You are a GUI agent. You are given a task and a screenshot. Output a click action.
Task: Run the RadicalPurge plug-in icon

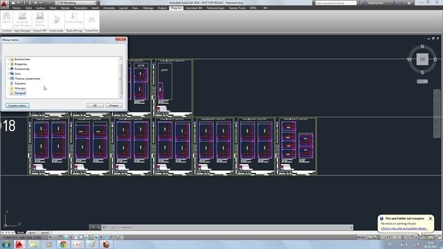click(x=74, y=18)
